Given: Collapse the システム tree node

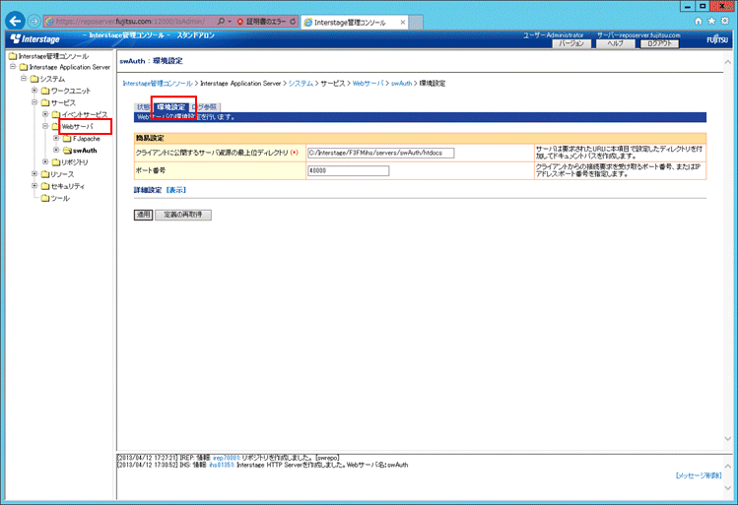Looking at the screenshot, I should pyautogui.click(x=23, y=79).
